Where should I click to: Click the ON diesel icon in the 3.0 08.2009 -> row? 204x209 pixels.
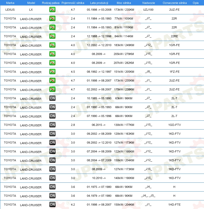click(x=52, y=169)
